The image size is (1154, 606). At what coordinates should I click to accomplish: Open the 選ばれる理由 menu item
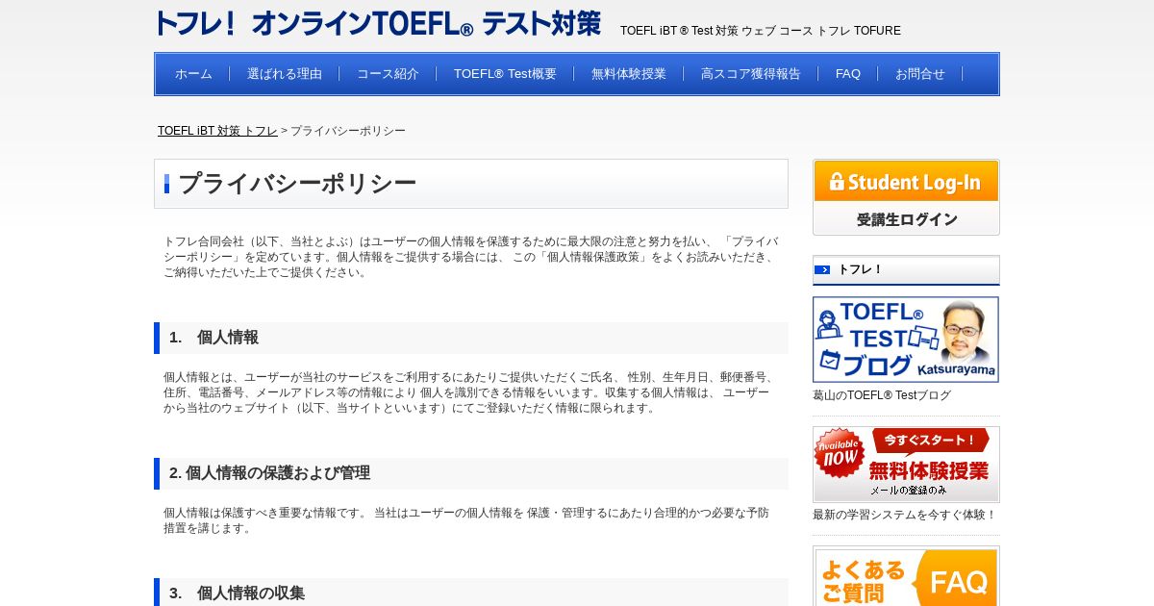click(285, 74)
